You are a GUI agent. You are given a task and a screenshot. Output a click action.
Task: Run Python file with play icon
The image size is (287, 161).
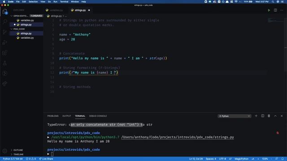269,10
